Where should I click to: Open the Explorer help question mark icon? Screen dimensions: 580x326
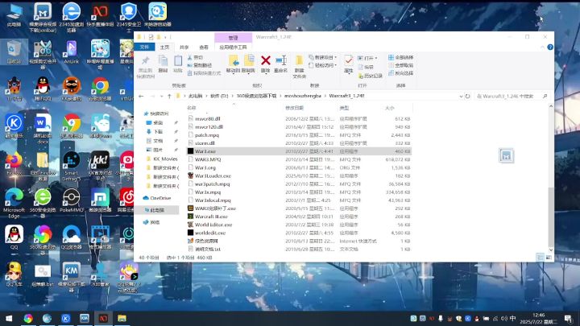550,47
